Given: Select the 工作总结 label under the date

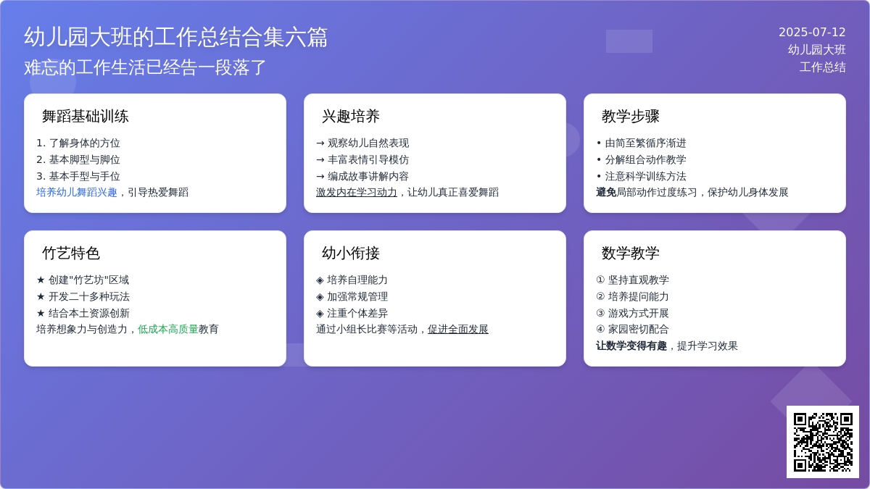Looking at the screenshot, I should 822,67.
